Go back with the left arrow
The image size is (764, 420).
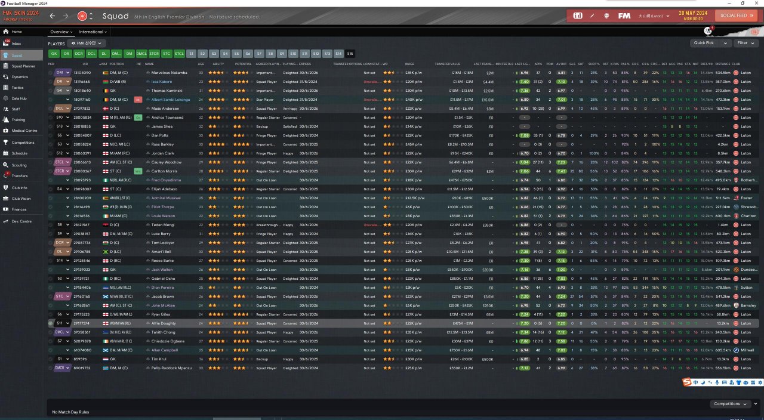[x=53, y=16]
